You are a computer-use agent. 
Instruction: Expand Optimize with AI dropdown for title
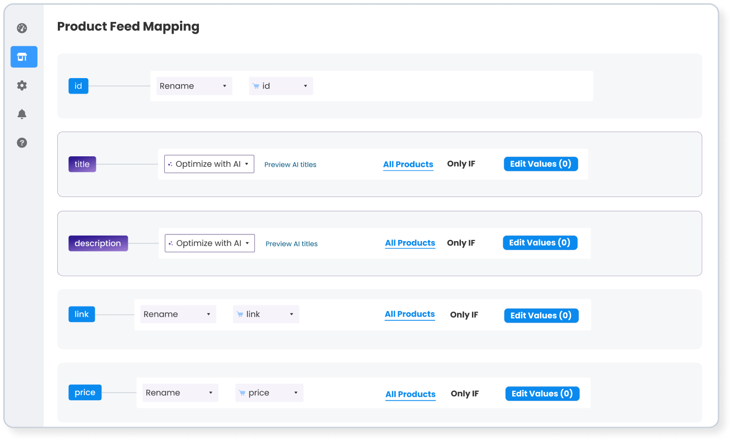tap(209, 164)
